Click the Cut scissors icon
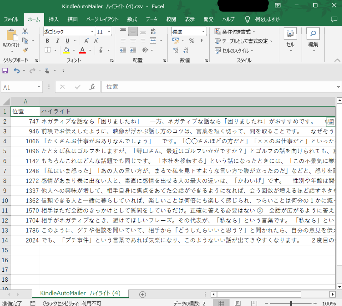This screenshot has height=306, width=342. click(25, 31)
